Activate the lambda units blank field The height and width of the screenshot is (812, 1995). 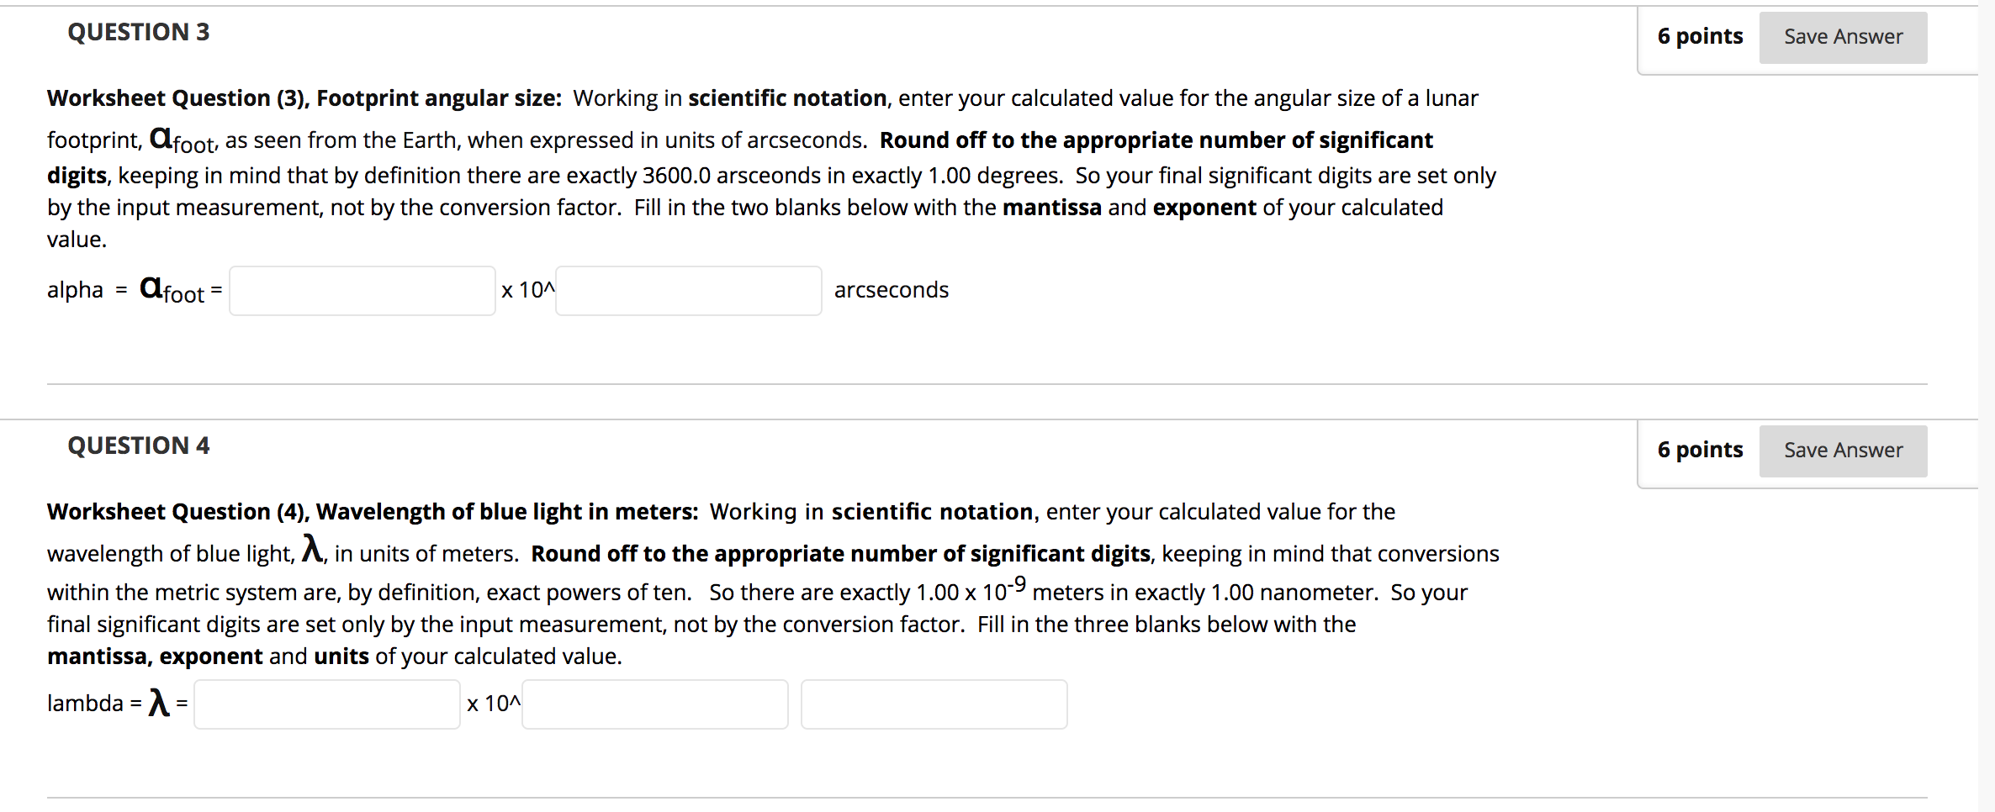[x=934, y=704]
